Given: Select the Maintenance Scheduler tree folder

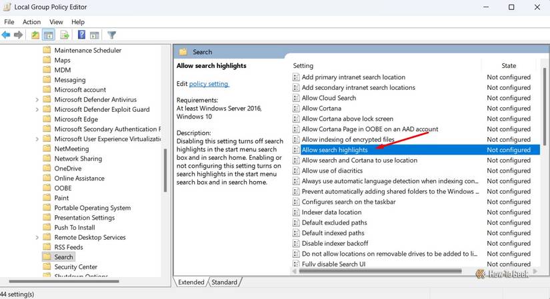Looking at the screenshot, I should click(x=88, y=50).
